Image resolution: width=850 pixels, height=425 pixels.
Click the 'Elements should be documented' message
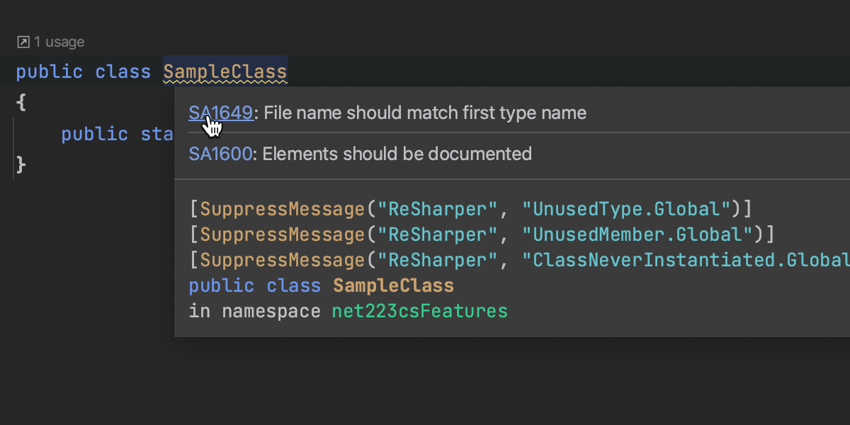click(397, 154)
